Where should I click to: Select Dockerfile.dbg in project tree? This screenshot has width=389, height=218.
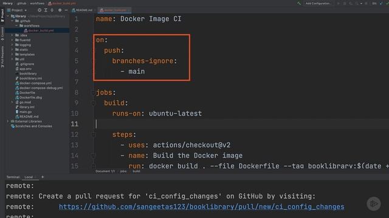29,97
